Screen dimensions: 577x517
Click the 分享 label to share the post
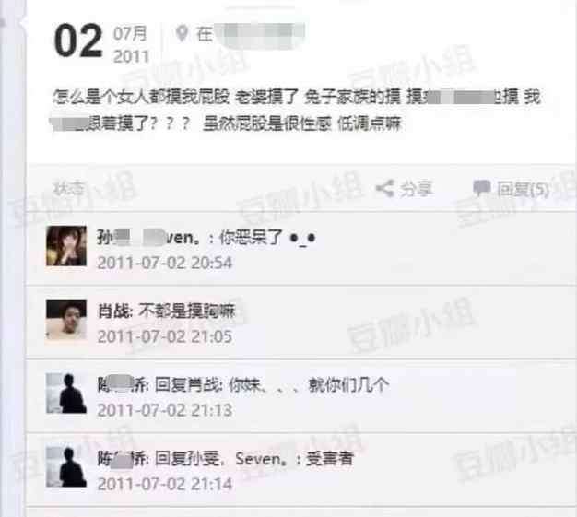pyautogui.click(x=417, y=189)
